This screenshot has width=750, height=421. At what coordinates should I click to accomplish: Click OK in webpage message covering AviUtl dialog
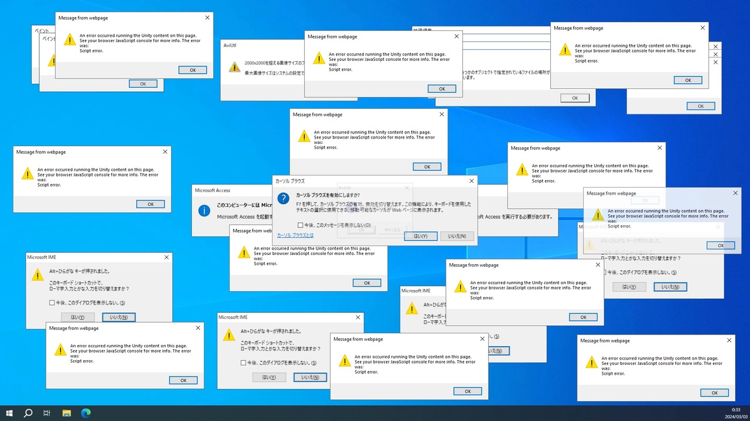point(442,89)
